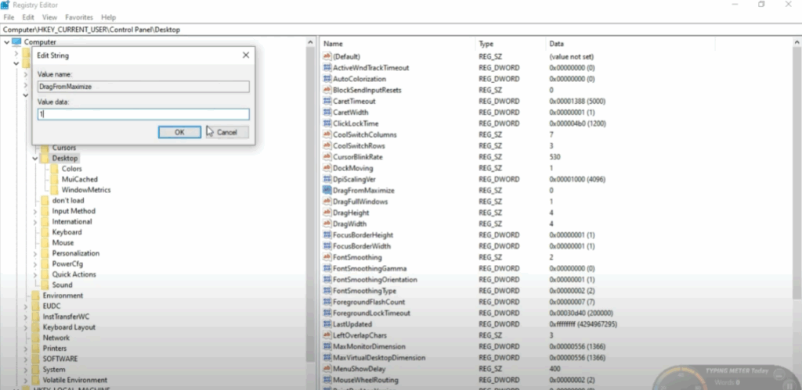
Task: Open the Favorites menu
Action: pos(78,16)
